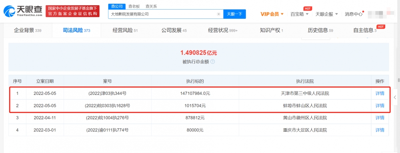Clear the search box with the X icon

click(218, 14)
